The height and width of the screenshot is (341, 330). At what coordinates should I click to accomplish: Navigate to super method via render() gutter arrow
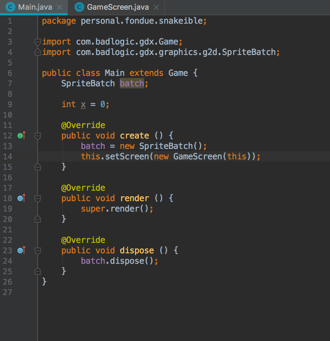point(24,197)
